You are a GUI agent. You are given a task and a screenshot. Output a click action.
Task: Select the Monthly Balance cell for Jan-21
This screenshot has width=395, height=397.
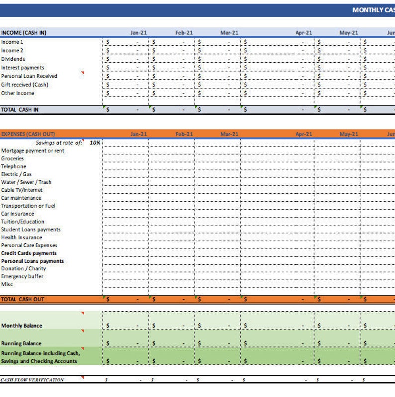click(126, 320)
